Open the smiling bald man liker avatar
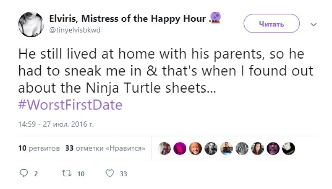Viewport: 332px width, 189px height. click(195, 148)
